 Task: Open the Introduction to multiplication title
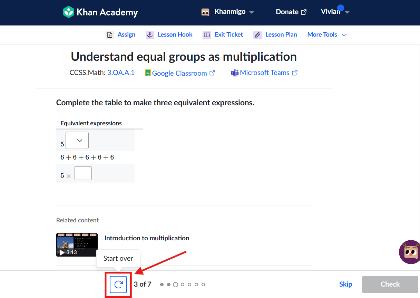tap(147, 238)
